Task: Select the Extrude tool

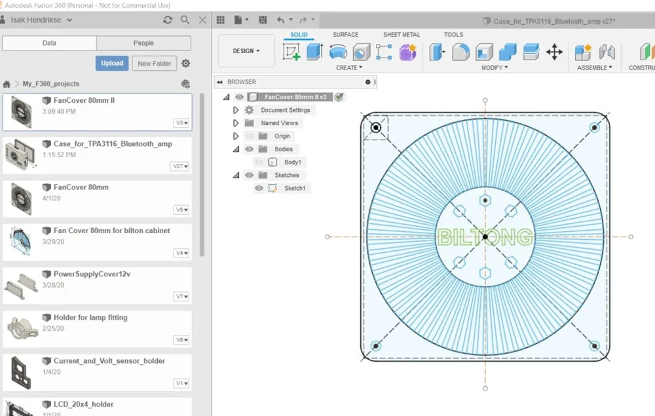Action: 314,52
